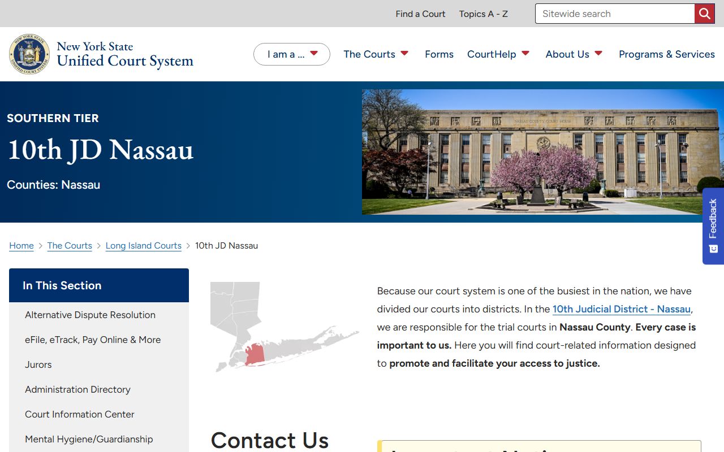Expand The Courts menu
The width and height of the screenshot is (724, 452).
[x=376, y=54]
